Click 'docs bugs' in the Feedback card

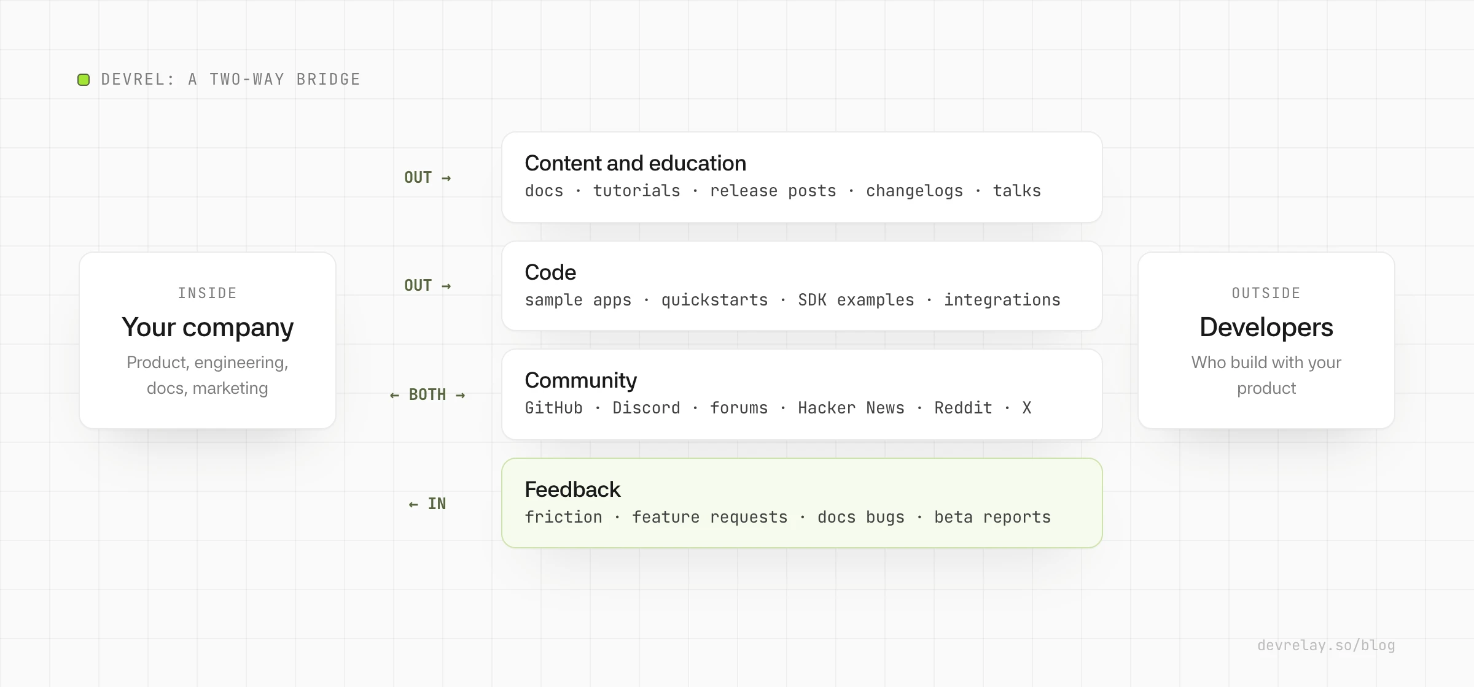click(x=860, y=518)
